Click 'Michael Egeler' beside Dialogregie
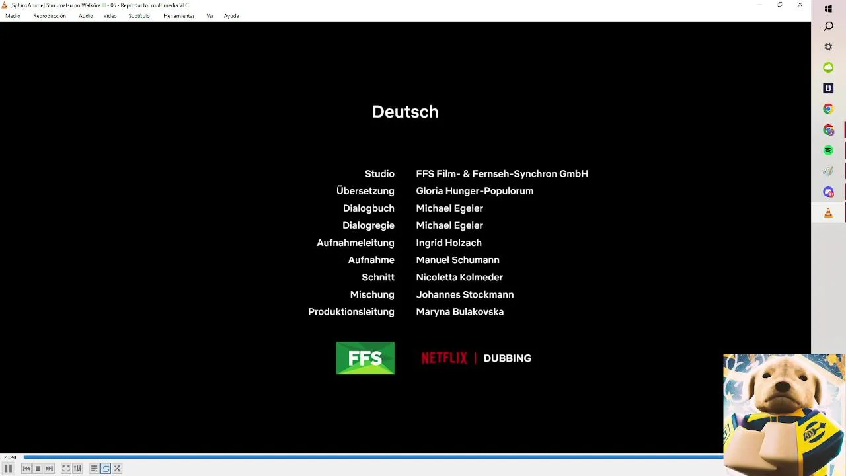846x476 pixels. coord(449,225)
